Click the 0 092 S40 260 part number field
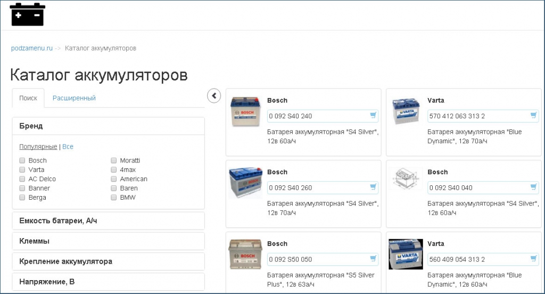Viewport: 545px width, 294px height. (x=323, y=187)
